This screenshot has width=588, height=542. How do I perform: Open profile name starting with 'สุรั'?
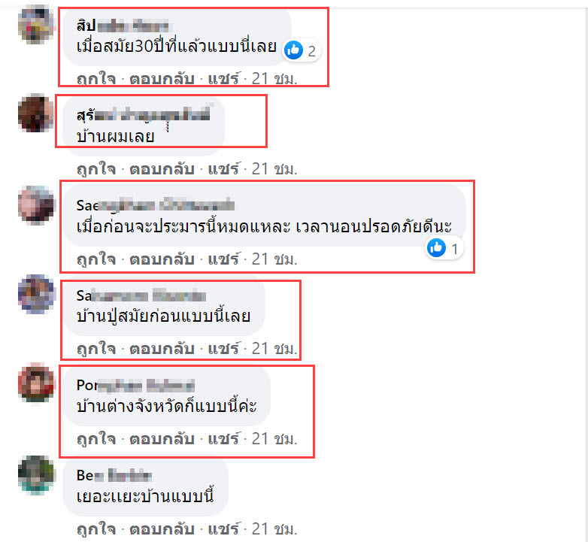pos(144,114)
